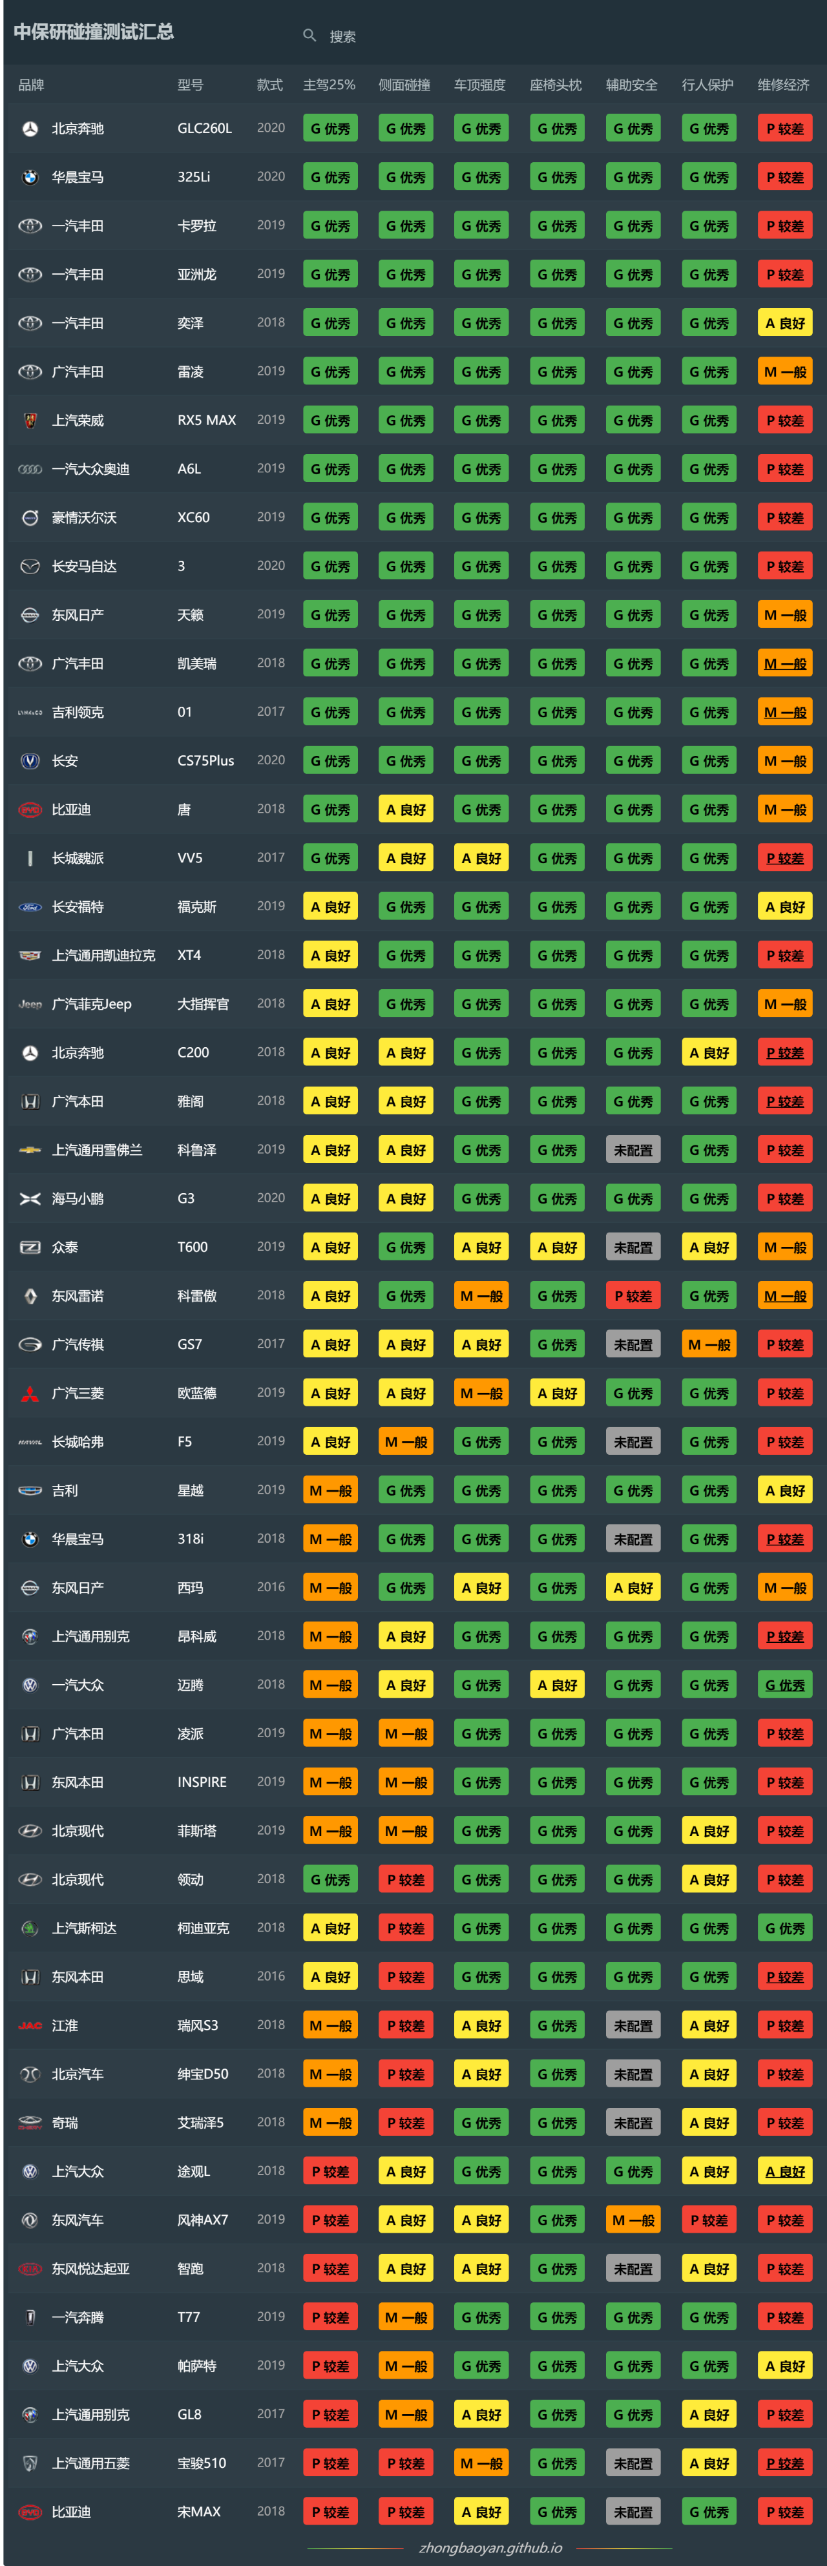Click the BYD logo in the 唐 row
This screenshot has height=2566, width=827.
pos(30,810)
